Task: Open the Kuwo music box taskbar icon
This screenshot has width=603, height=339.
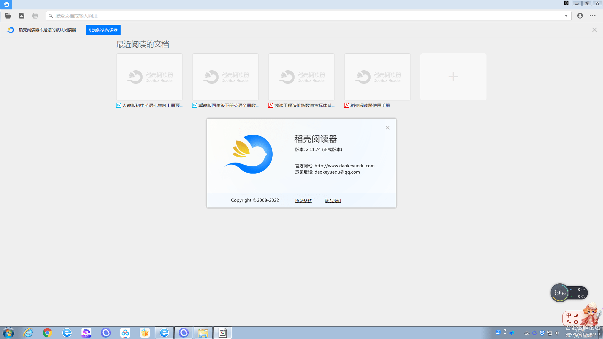Action: [x=145, y=333]
